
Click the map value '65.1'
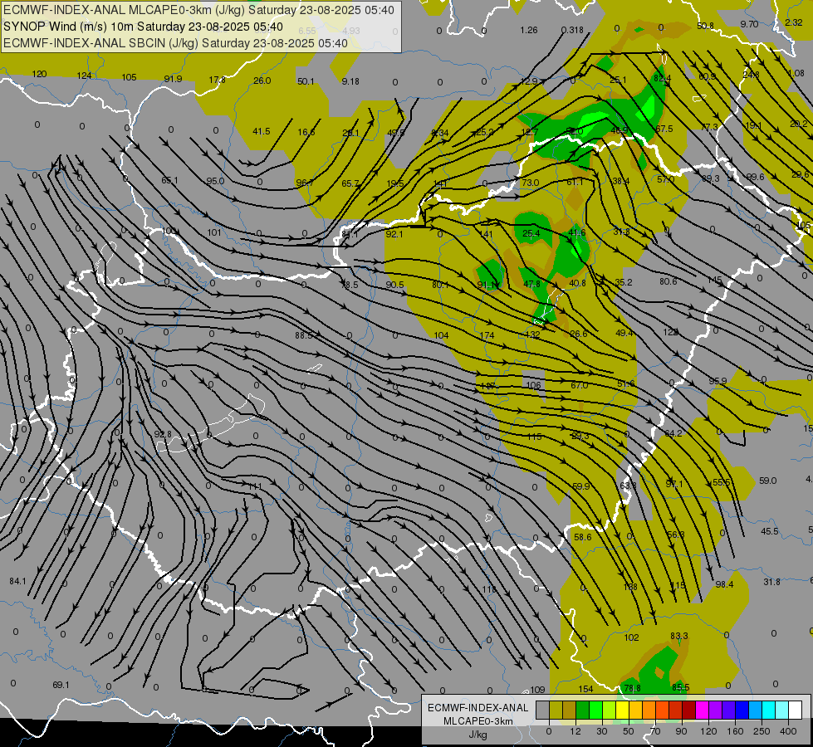[169, 180]
